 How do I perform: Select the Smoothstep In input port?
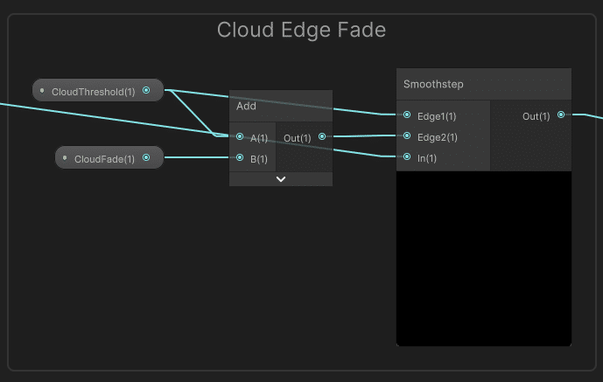click(x=407, y=157)
